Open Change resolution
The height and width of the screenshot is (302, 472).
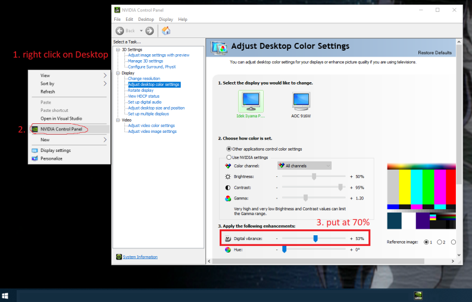(x=144, y=79)
